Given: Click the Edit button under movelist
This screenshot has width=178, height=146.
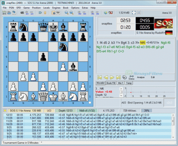Looking at the screenshot, I should pos(153,77).
